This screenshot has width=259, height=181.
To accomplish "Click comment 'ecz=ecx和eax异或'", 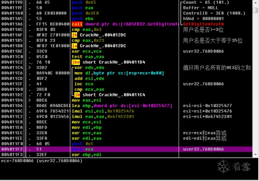I will (205, 133).
